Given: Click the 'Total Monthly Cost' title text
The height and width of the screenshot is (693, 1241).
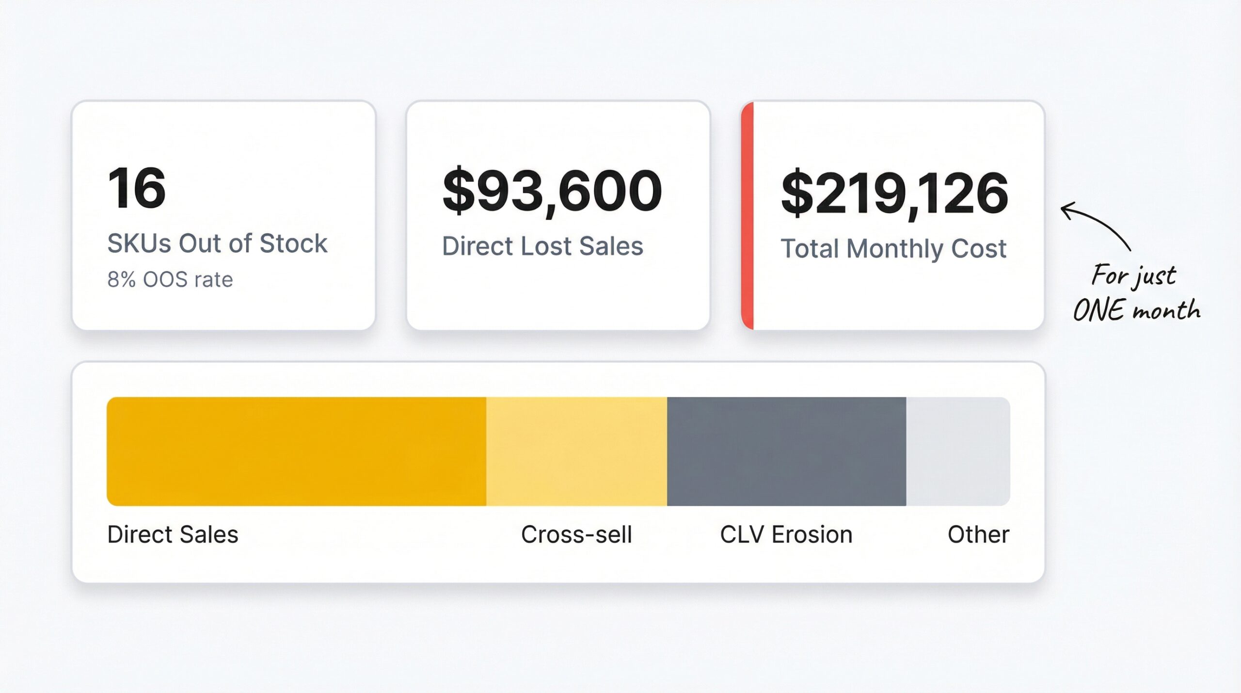Looking at the screenshot, I should point(894,249).
